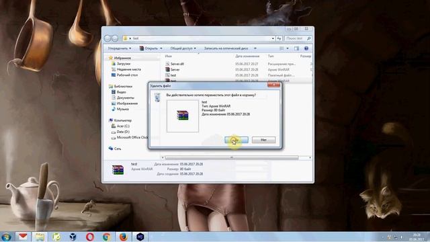This screenshot has height=242, width=430.
Task: Select Избранное in navigation pane
Action: [x=122, y=58]
